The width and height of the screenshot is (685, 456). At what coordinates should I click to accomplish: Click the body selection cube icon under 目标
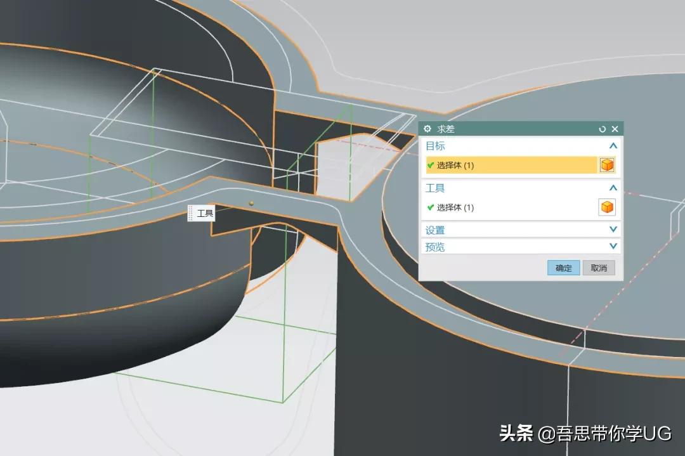(x=607, y=164)
